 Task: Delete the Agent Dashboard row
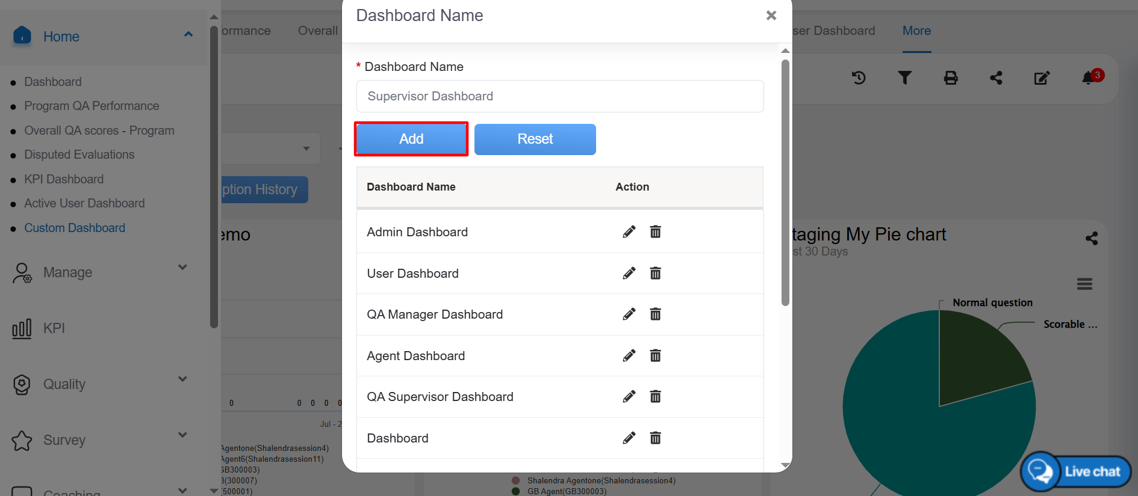(x=655, y=356)
